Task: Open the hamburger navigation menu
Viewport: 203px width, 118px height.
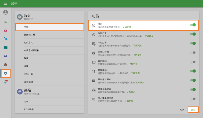Action: tap(5, 4)
